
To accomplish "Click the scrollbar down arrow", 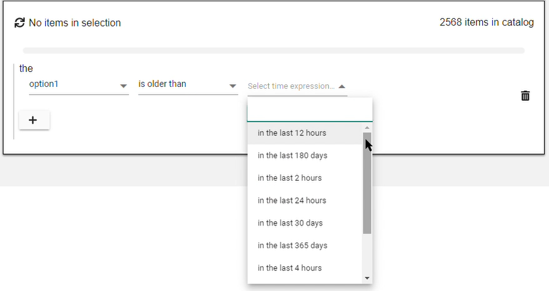I will pyautogui.click(x=367, y=278).
